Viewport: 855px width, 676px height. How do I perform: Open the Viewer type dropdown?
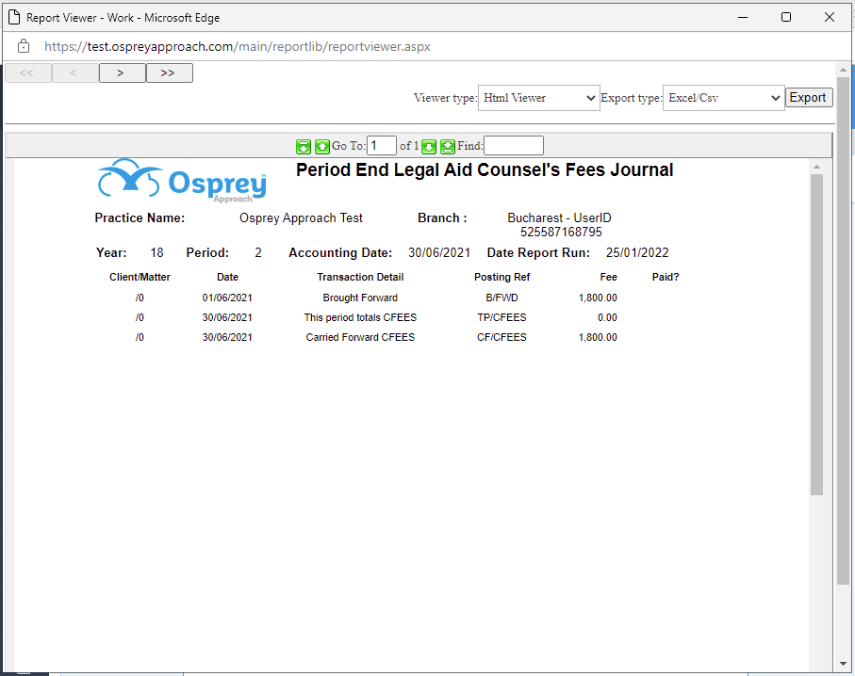pos(539,98)
